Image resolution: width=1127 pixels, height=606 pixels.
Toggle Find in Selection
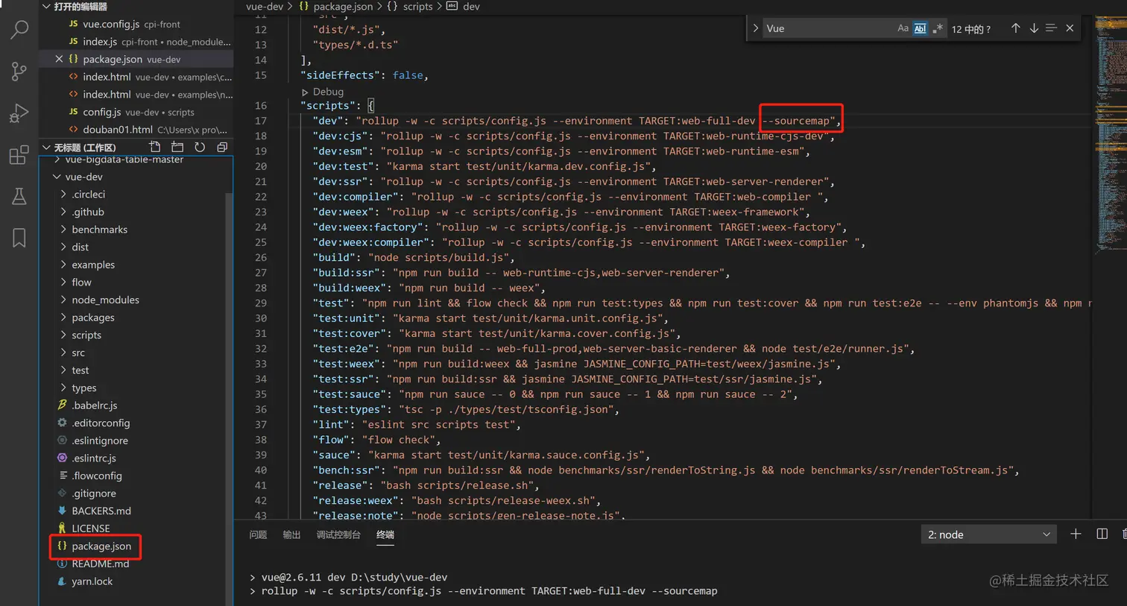click(1051, 28)
